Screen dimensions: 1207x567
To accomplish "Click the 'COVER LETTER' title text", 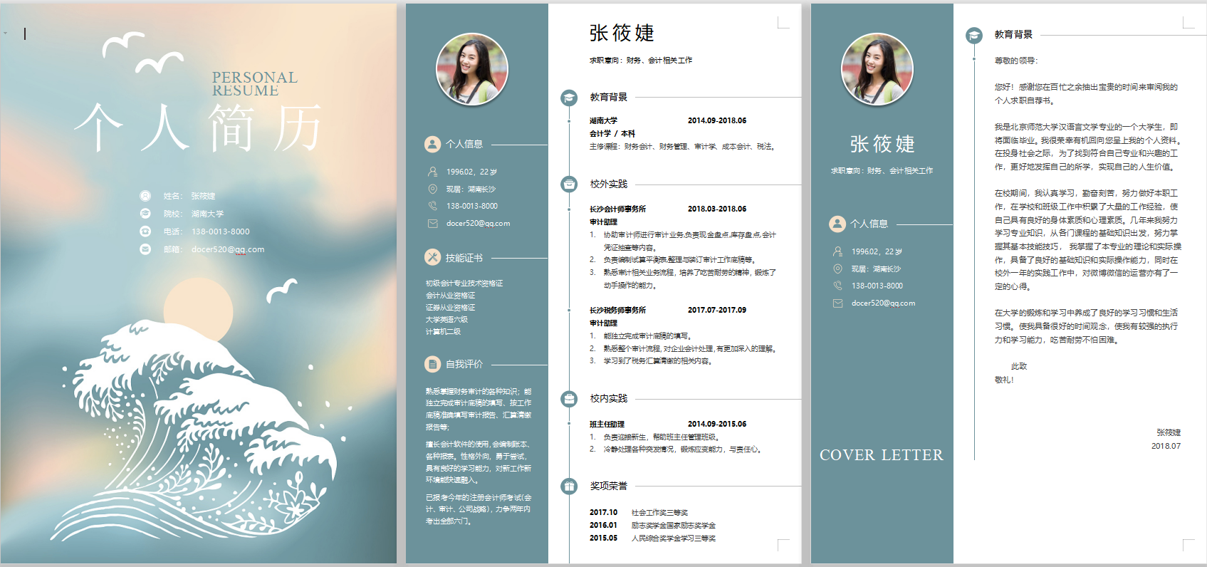I will pos(882,455).
